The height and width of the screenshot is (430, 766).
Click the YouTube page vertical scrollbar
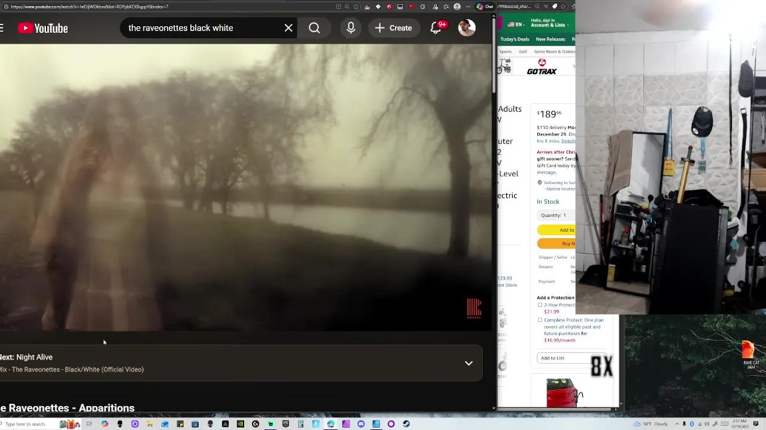494,57
